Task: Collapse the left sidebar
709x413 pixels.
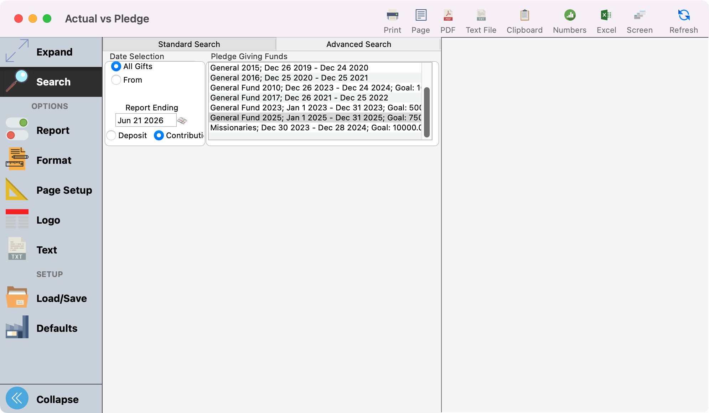Action: (17, 398)
